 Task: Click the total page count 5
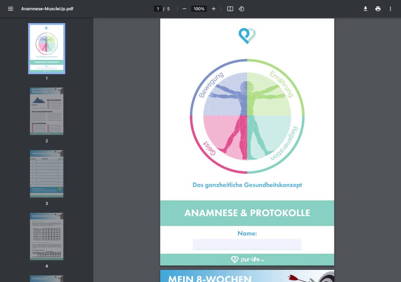[x=168, y=9]
